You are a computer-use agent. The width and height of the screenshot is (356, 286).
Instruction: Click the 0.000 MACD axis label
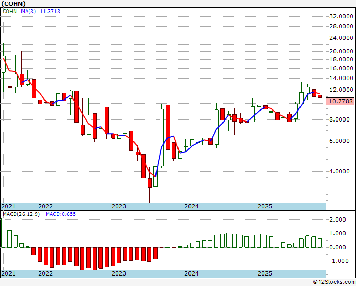(337, 247)
